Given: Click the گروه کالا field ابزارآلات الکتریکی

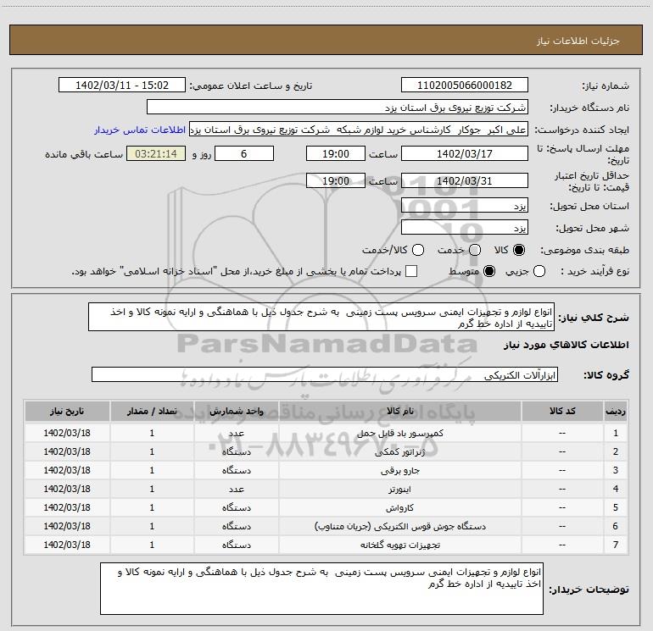Looking at the screenshot, I should coord(325,374).
